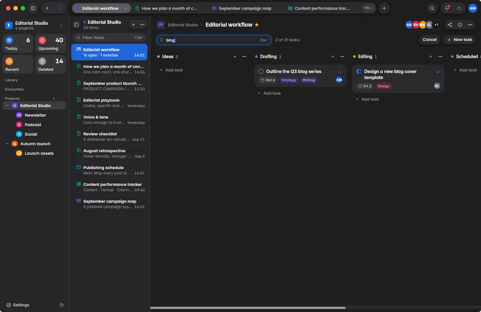481x312 pixels.
Task: Close the Editorial workflow tab
Action: [x=126, y=8]
